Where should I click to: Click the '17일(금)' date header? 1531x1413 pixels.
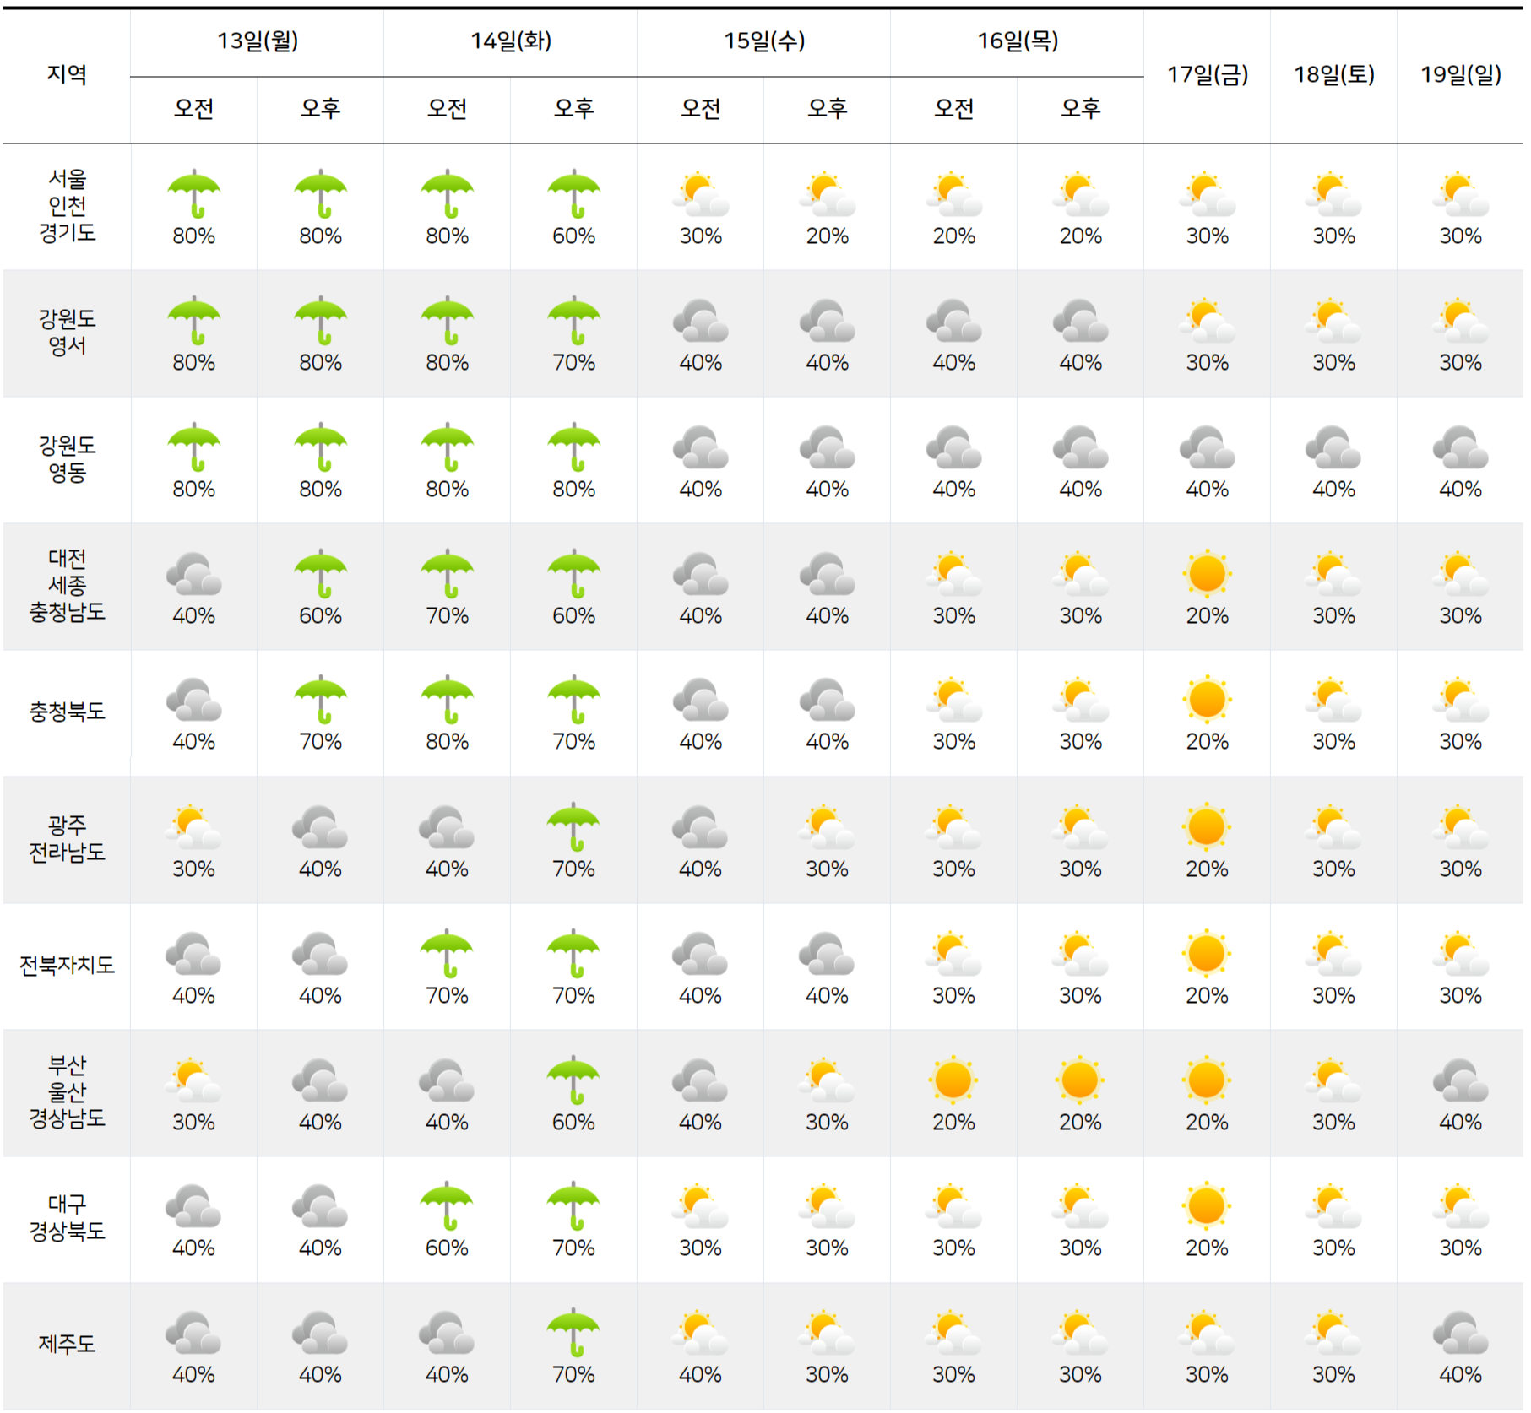coord(1208,74)
